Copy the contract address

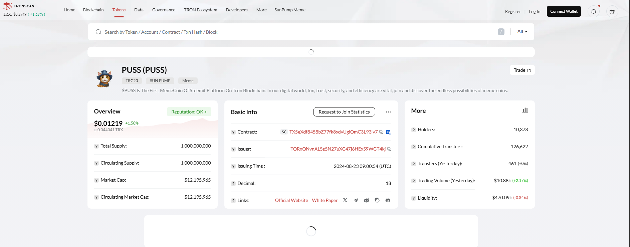point(381,132)
